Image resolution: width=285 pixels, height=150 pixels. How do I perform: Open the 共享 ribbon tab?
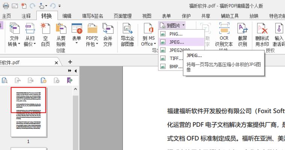click(x=206, y=16)
